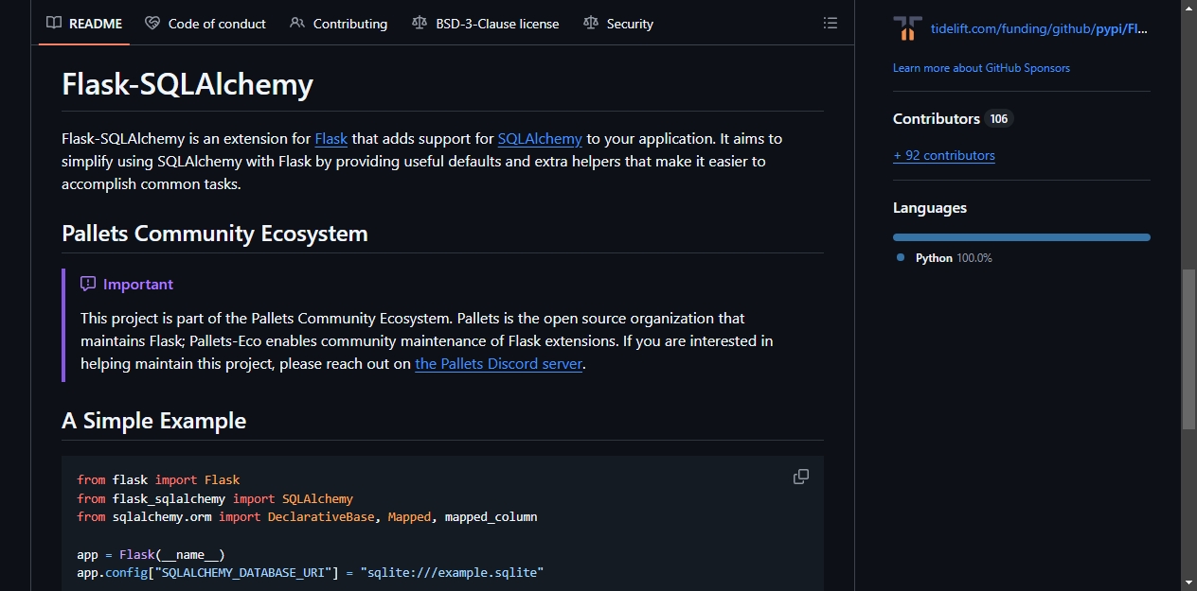View the + 92 contributors list
Screen dimensions: 1197x591
point(944,155)
